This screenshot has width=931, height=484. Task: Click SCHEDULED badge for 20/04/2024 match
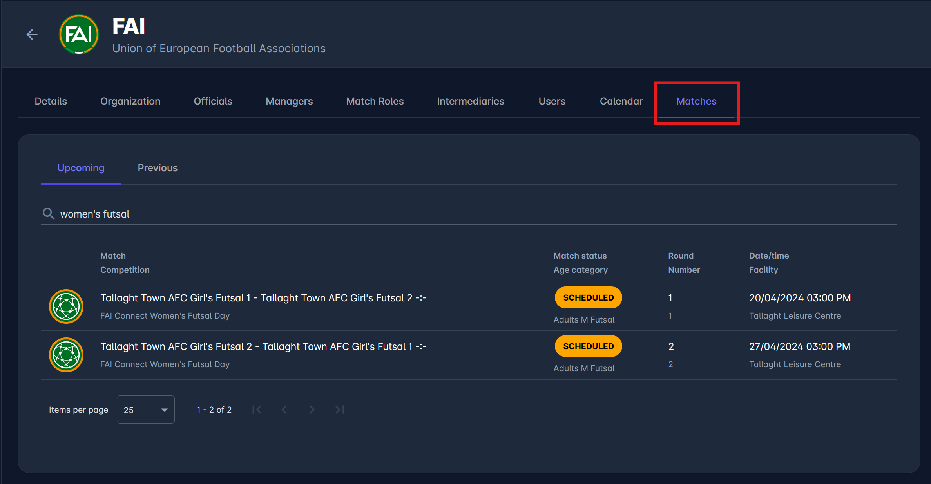pyautogui.click(x=589, y=298)
